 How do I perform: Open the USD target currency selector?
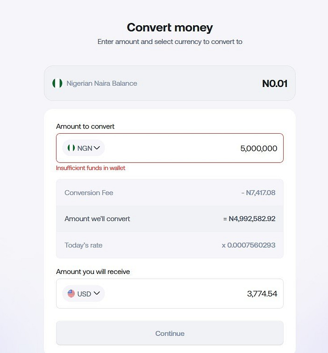tap(84, 293)
